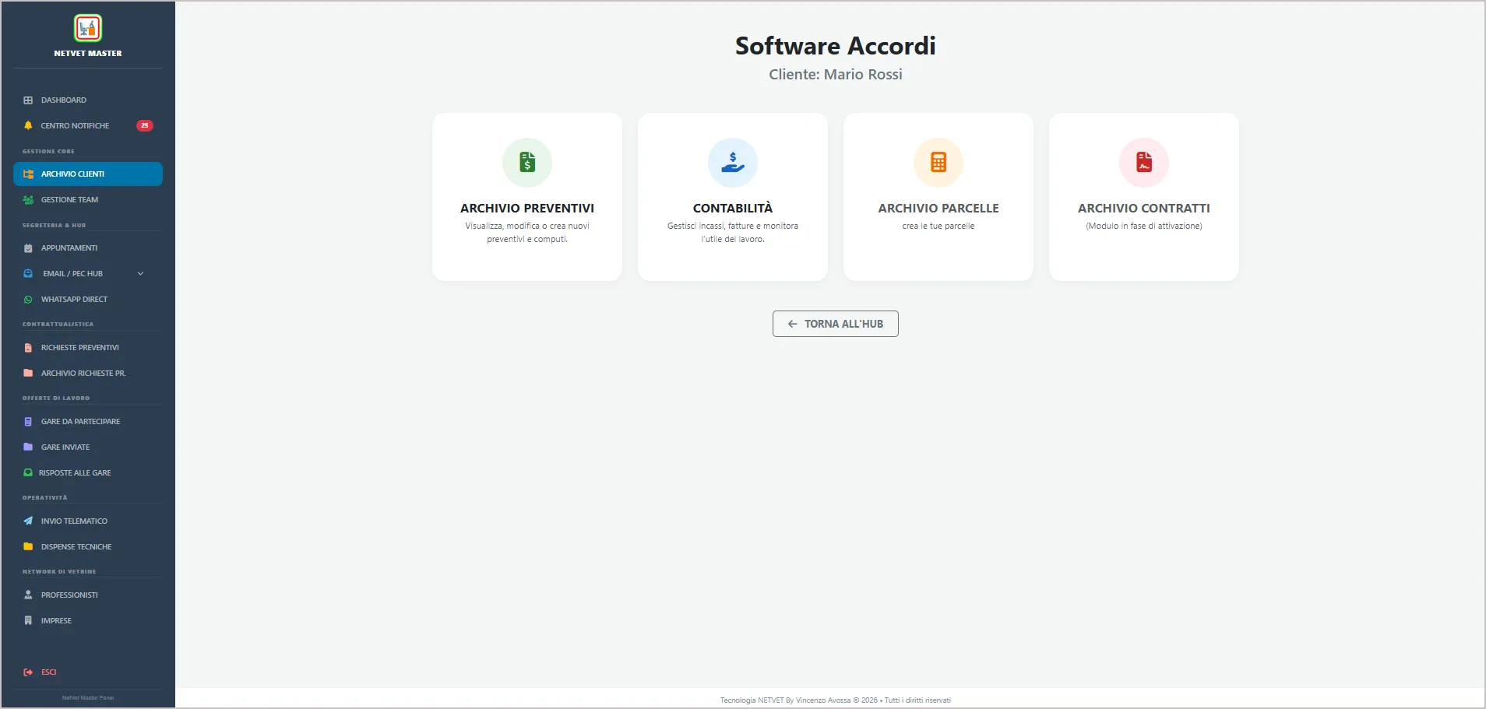Image resolution: width=1486 pixels, height=709 pixels.
Task: Open Gare Inviate menu item
Action: pyautogui.click(x=88, y=448)
